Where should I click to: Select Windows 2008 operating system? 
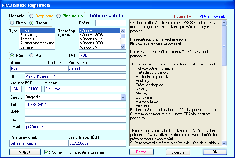pyautogui.click(x=100, y=35)
